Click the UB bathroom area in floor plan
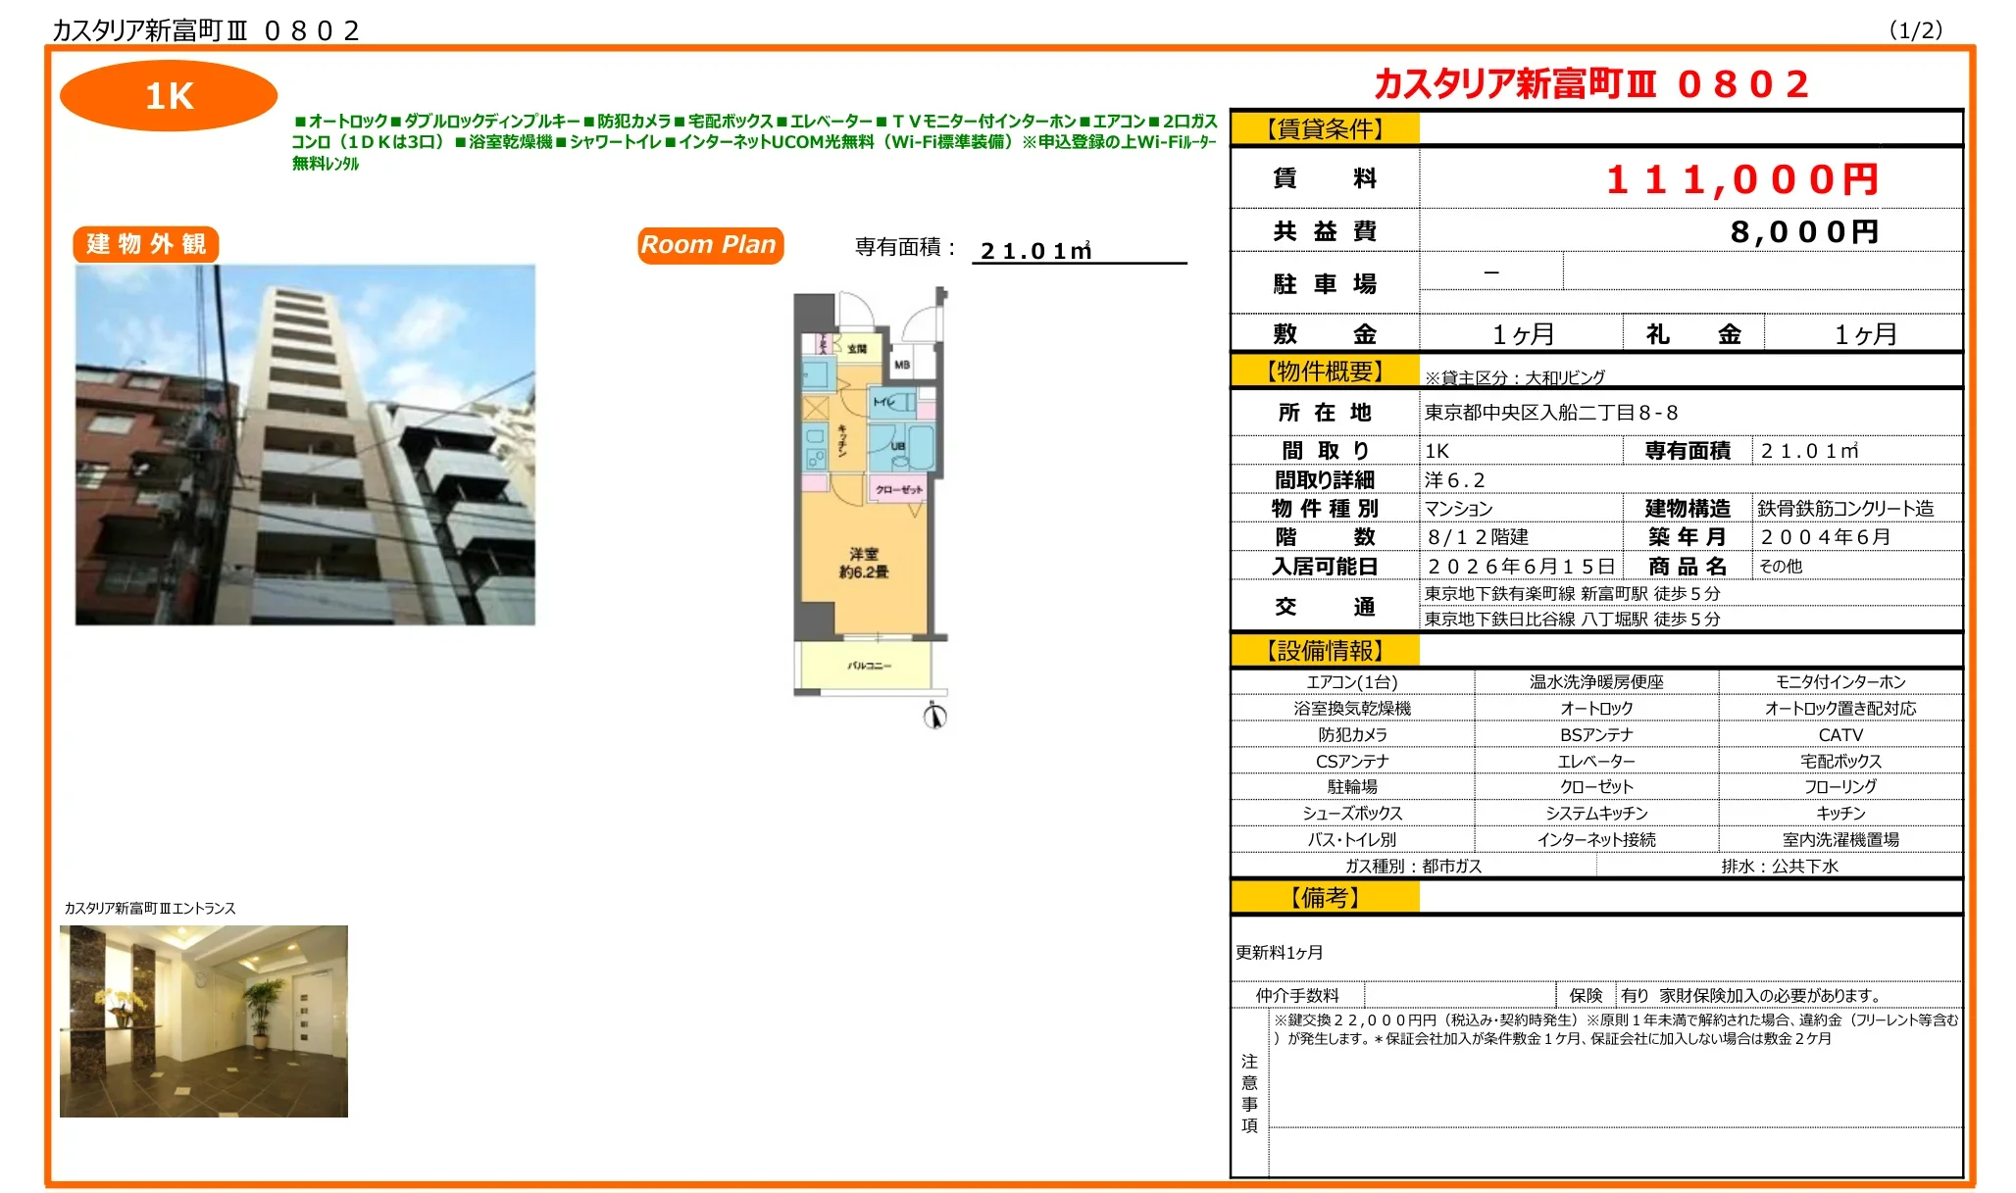Image resolution: width=2016 pixels, height=1193 pixels. pyautogui.click(x=900, y=447)
